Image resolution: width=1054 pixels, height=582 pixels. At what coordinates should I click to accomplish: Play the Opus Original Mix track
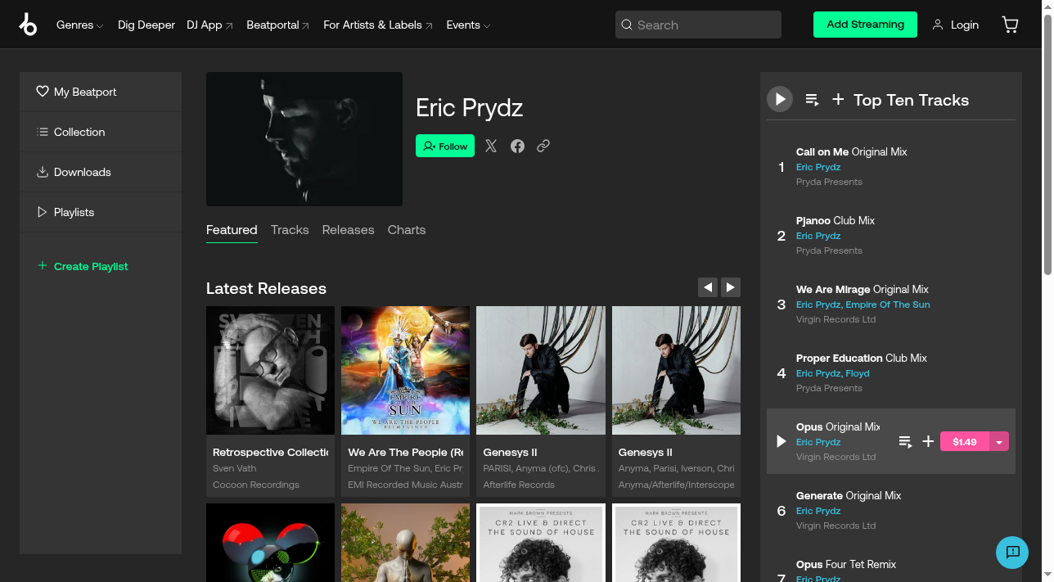[781, 441]
